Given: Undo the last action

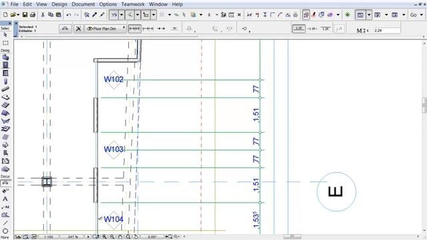Looking at the screenshot, I should [x=69, y=15].
